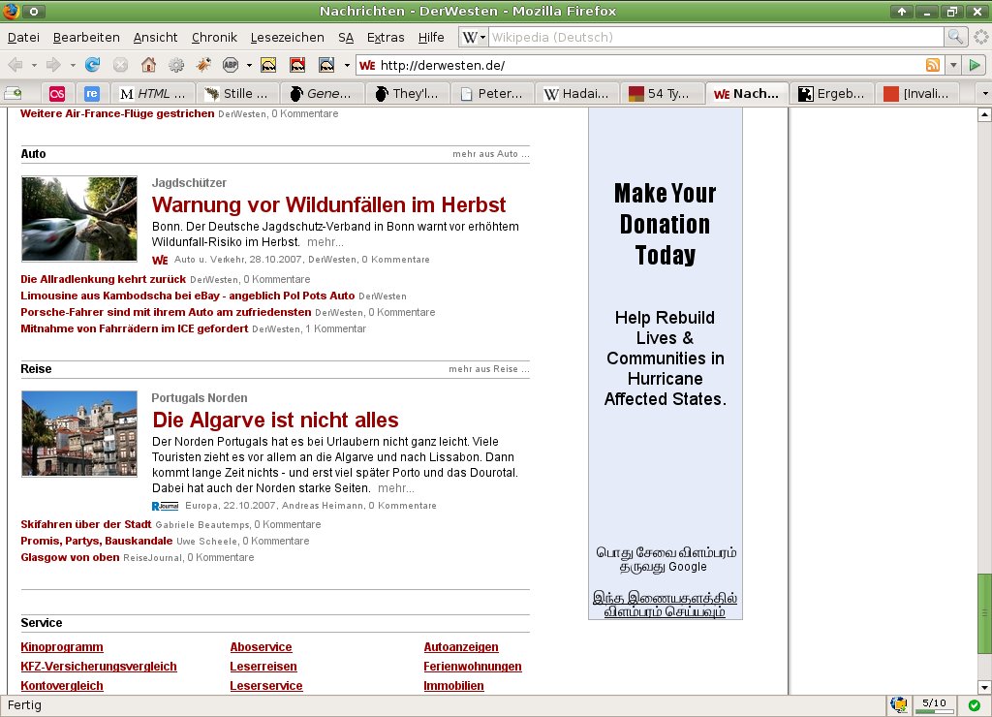Open the Ansicht menu
The image size is (992, 717).
156,38
